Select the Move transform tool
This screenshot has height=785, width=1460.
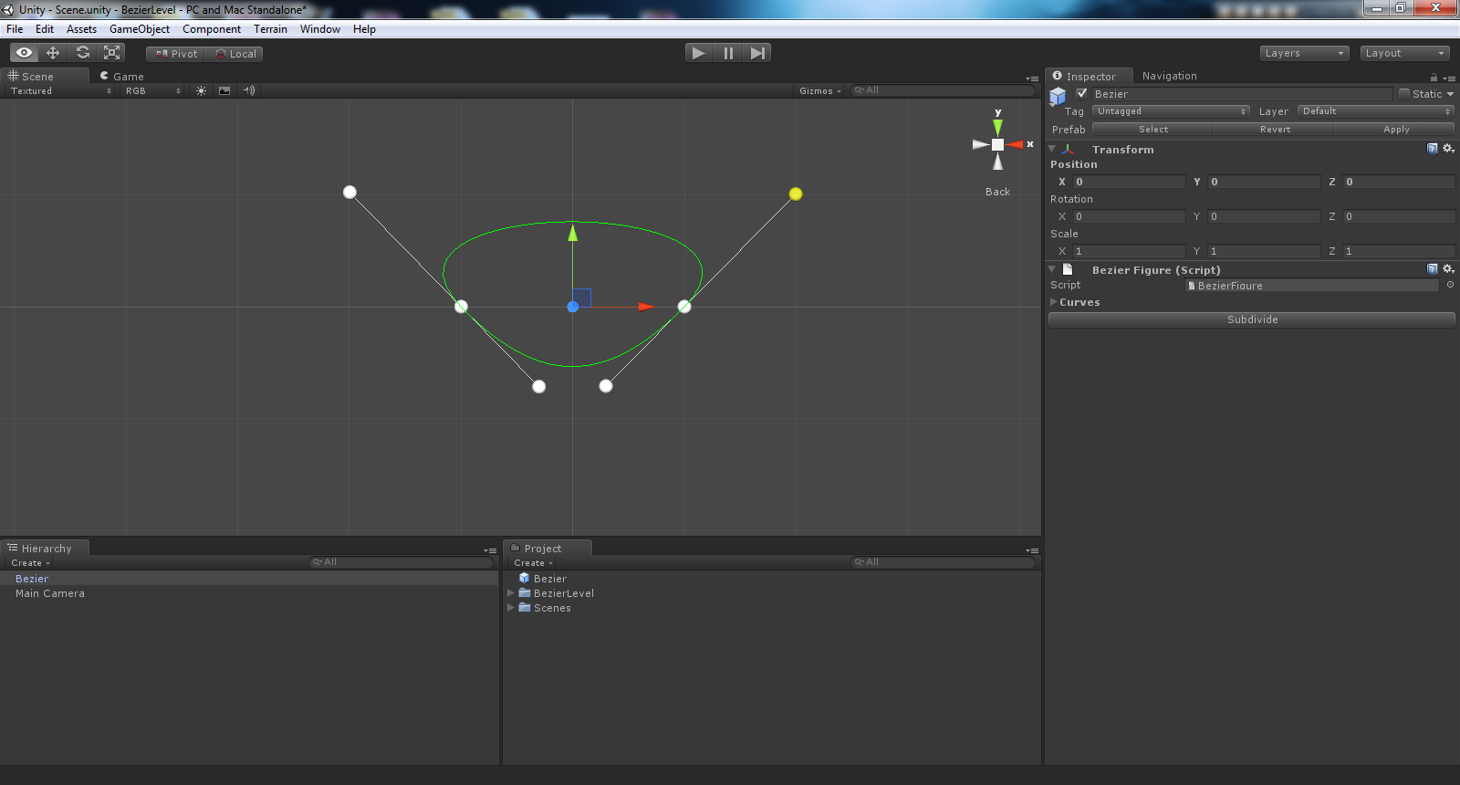(53, 53)
